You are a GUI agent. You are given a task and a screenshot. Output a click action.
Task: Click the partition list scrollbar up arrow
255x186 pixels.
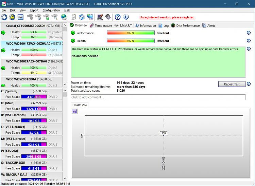click(x=65, y=90)
